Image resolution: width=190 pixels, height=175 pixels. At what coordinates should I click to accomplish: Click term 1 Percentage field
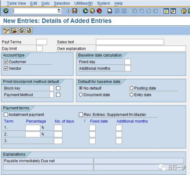tap(33, 128)
